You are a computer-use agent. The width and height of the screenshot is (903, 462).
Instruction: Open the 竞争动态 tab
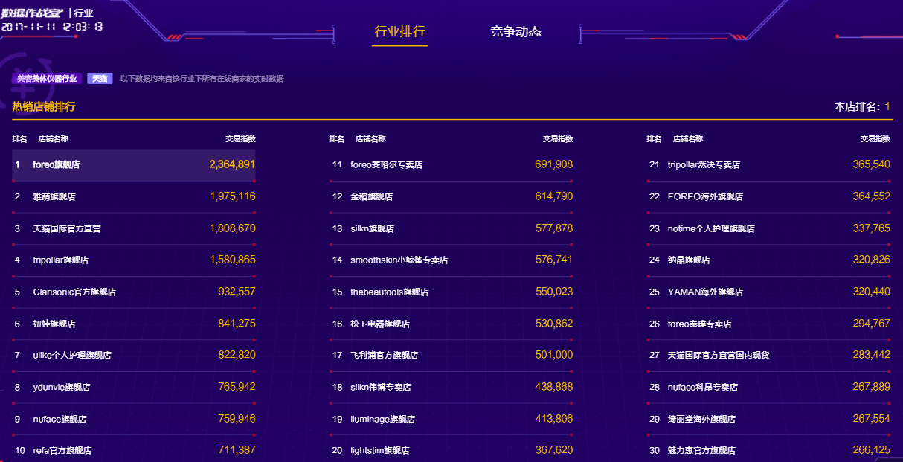click(515, 31)
